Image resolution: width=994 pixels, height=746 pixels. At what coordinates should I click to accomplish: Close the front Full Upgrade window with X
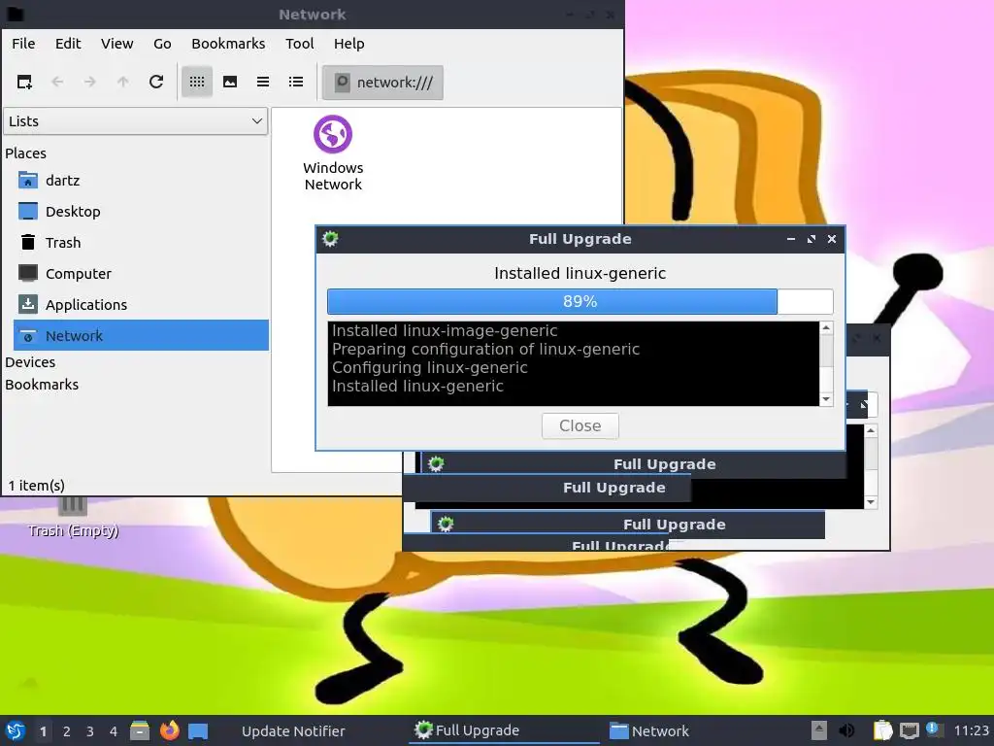pos(832,239)
